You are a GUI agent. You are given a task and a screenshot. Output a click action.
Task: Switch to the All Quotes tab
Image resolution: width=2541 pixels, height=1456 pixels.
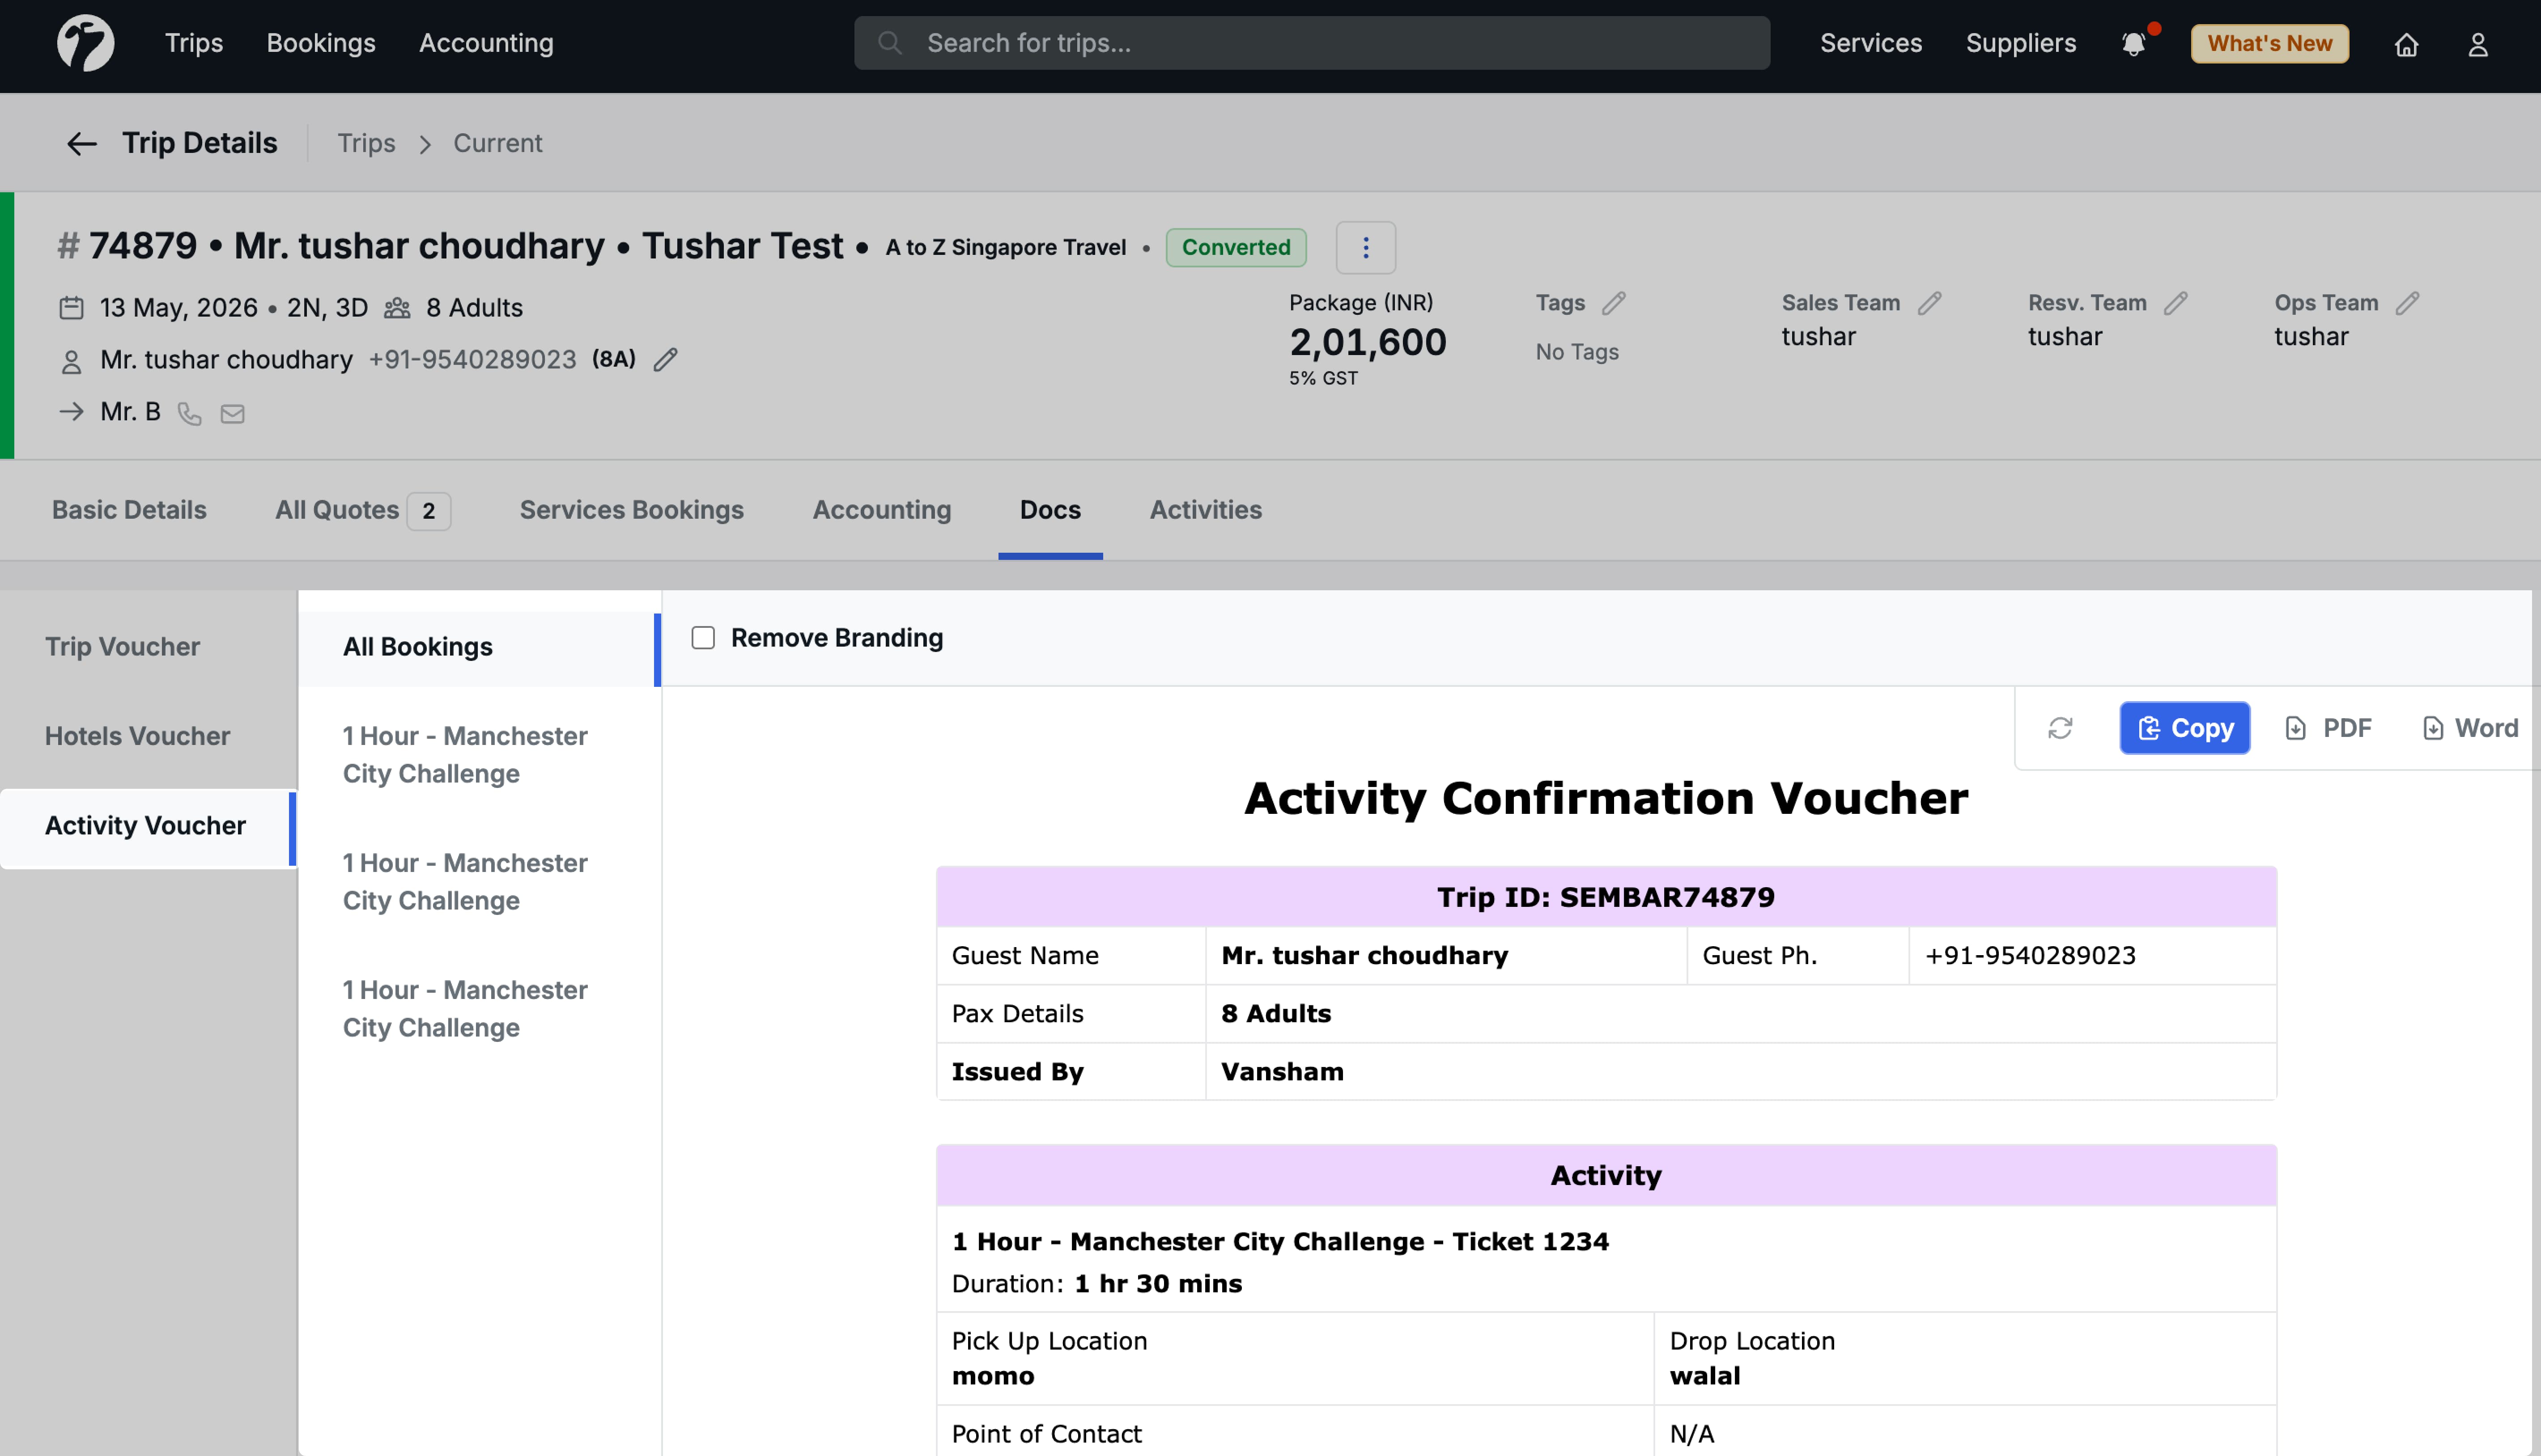(x=362, y=510)
